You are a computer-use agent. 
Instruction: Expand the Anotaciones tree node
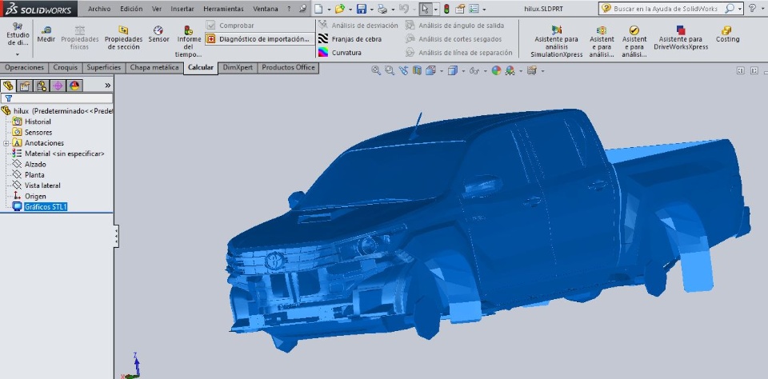click(6, 143)
